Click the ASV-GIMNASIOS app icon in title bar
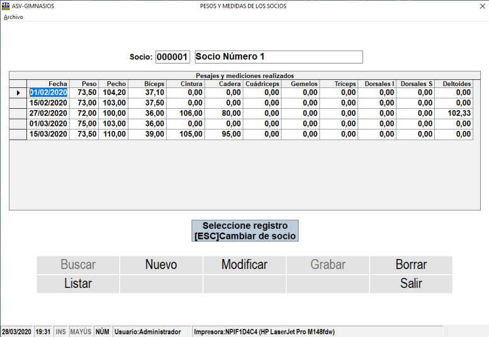Screen dimensions: 489x337 (5, 6)
